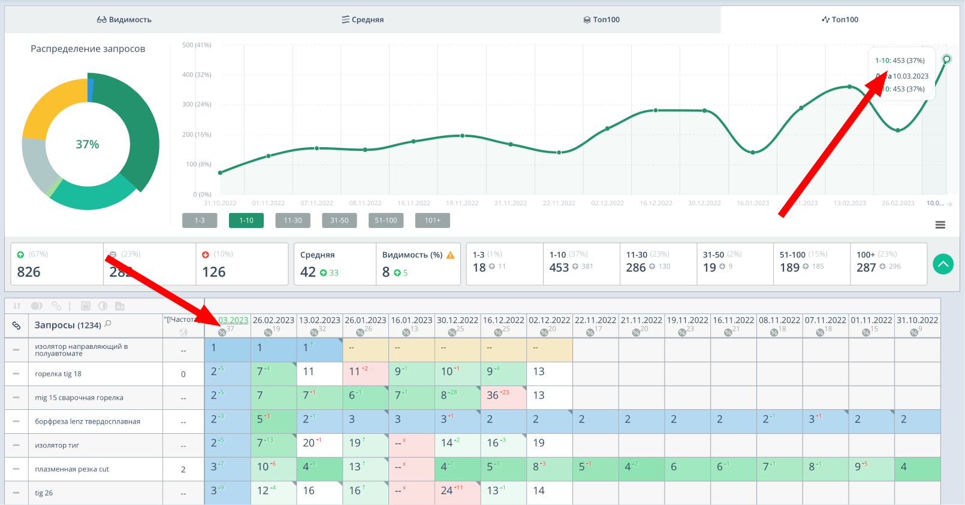Click minus icon for row горелка tig 18
Screen dimensions: 965x505
coord(16,373)
